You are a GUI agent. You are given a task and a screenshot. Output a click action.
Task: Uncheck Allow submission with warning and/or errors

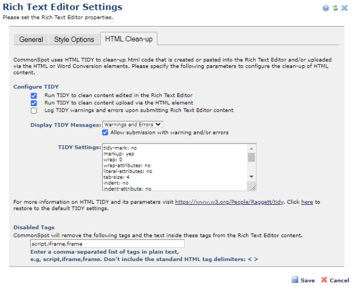105,132
